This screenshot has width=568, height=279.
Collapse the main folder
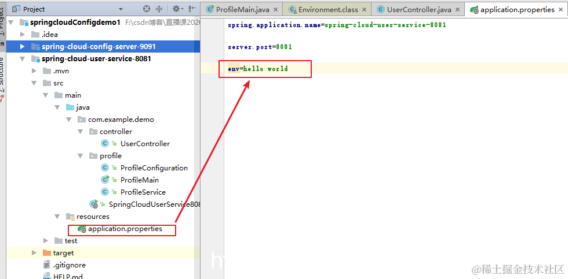pyautogui.click(x=46, y=95)
